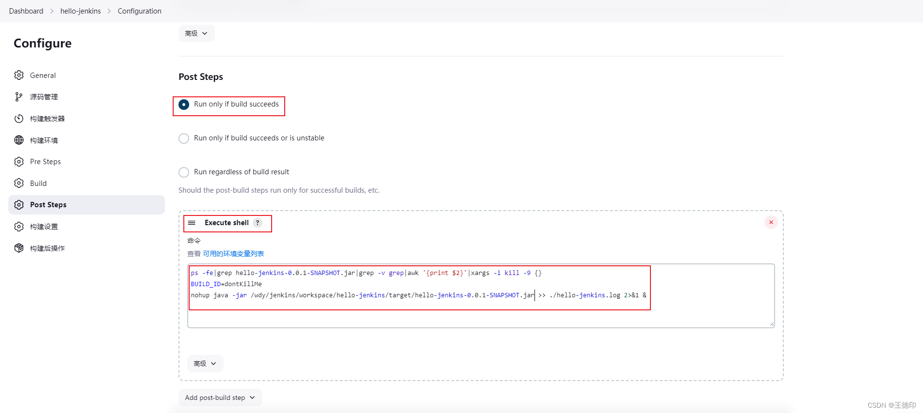Expand the top 高级 advanced dropdown
Viewport: 923px width, 413px height.
tap(196, 33)
